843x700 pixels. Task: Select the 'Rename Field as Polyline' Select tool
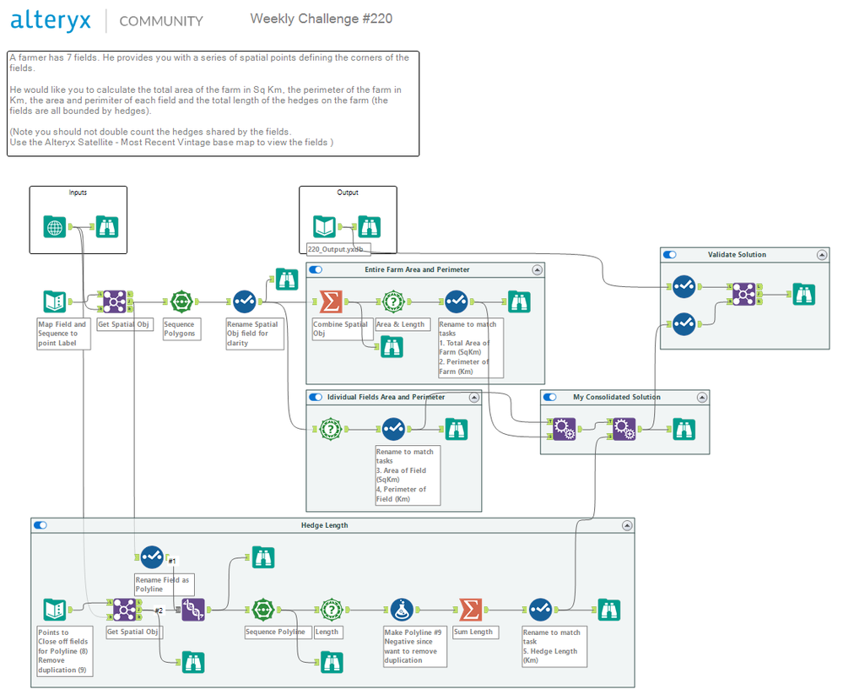152,557
